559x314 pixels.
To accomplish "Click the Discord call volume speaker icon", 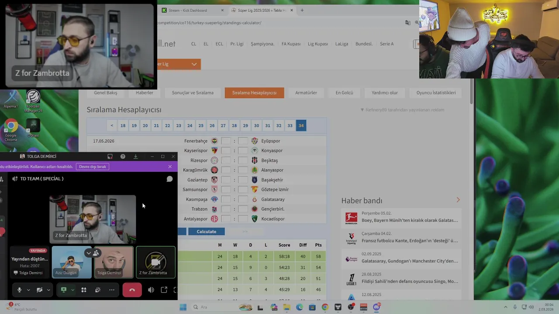I will (x=151, y=290).
